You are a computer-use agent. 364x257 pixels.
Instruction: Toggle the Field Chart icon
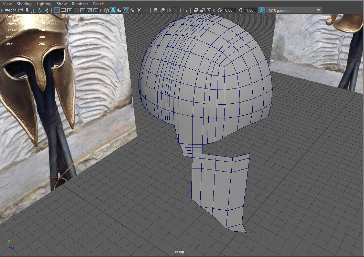[x=82, y=10]
